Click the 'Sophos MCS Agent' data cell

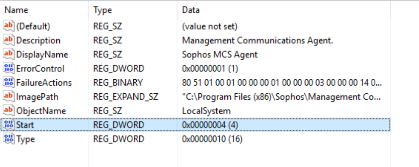click(x=220, y=55)
